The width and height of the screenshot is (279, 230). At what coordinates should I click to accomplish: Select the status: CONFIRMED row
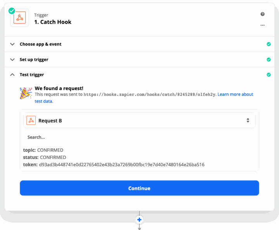(x=45, y=157)
